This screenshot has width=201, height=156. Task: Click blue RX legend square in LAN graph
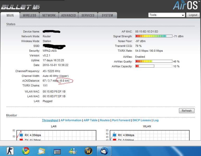click(21, 135)
